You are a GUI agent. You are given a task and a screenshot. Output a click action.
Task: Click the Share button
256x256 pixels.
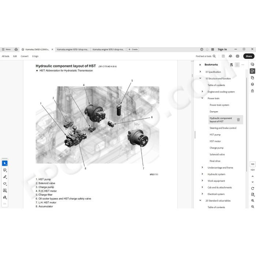(x=249, y=56)
